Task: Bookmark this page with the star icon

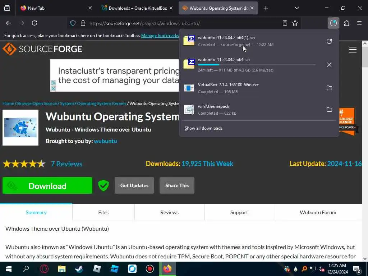Action: tap(295, 23)
